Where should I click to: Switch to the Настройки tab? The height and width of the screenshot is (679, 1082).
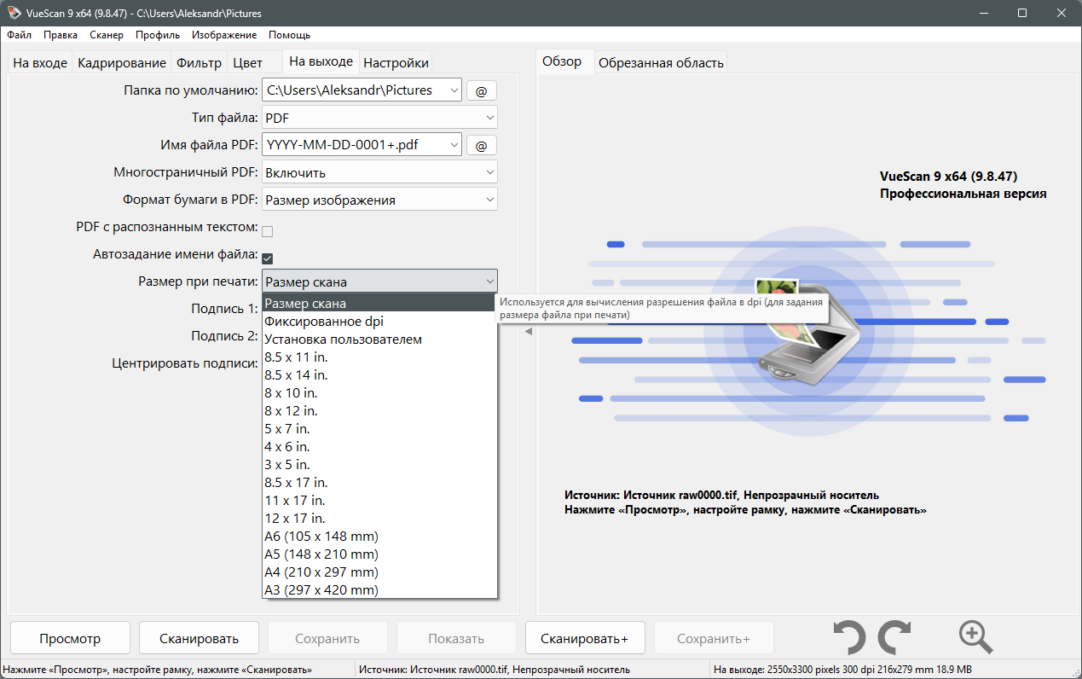pos(396,63)
